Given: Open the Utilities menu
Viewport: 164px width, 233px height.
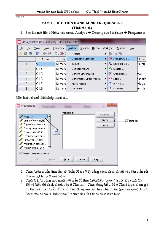Looking at the screenshot, I should tap(96, 48).
